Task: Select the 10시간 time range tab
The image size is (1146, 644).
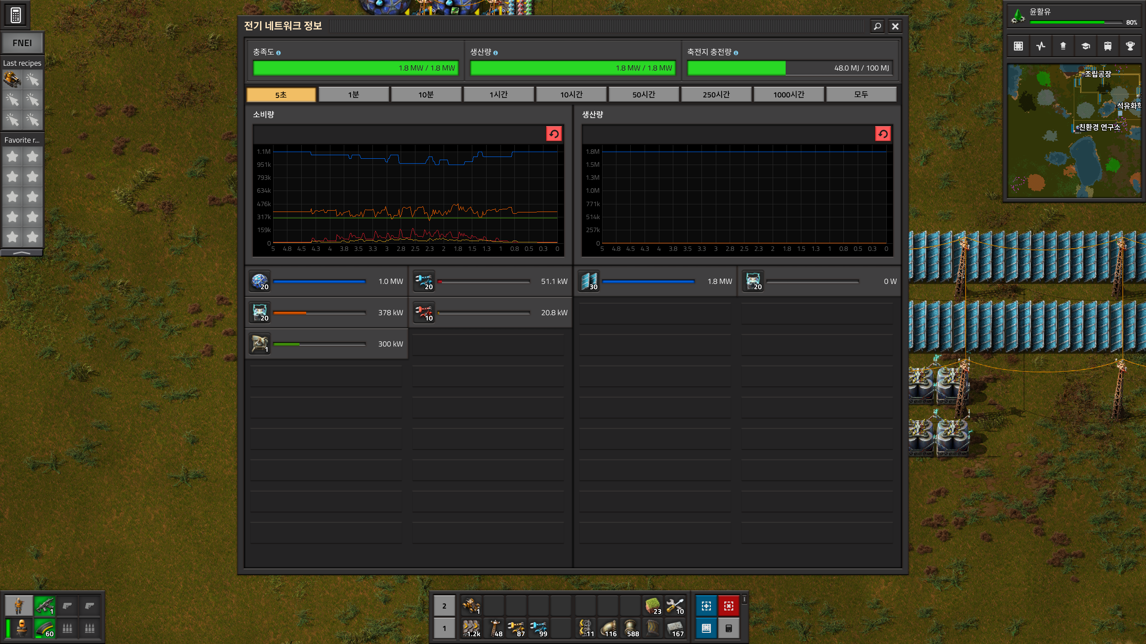Action: coord(571,94)
